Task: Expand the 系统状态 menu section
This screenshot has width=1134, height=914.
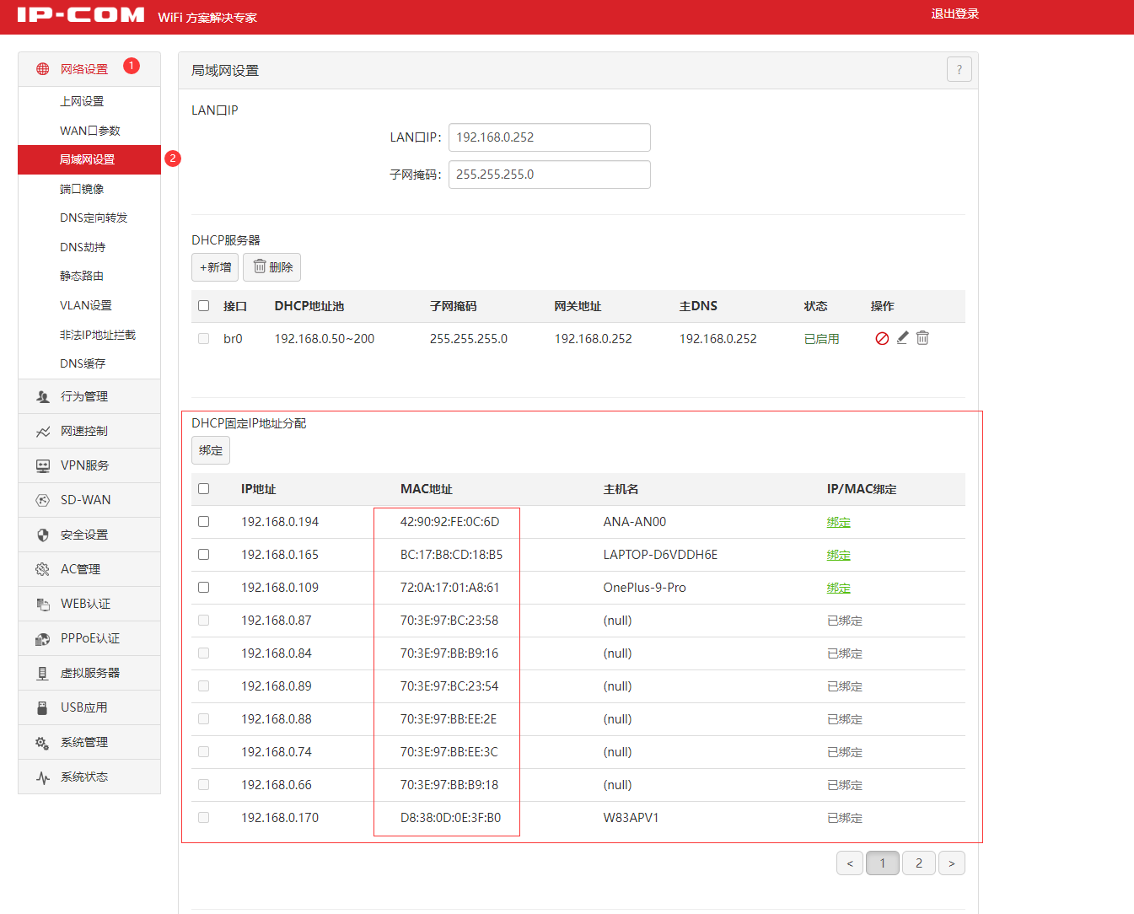Action: pos(89,777)
